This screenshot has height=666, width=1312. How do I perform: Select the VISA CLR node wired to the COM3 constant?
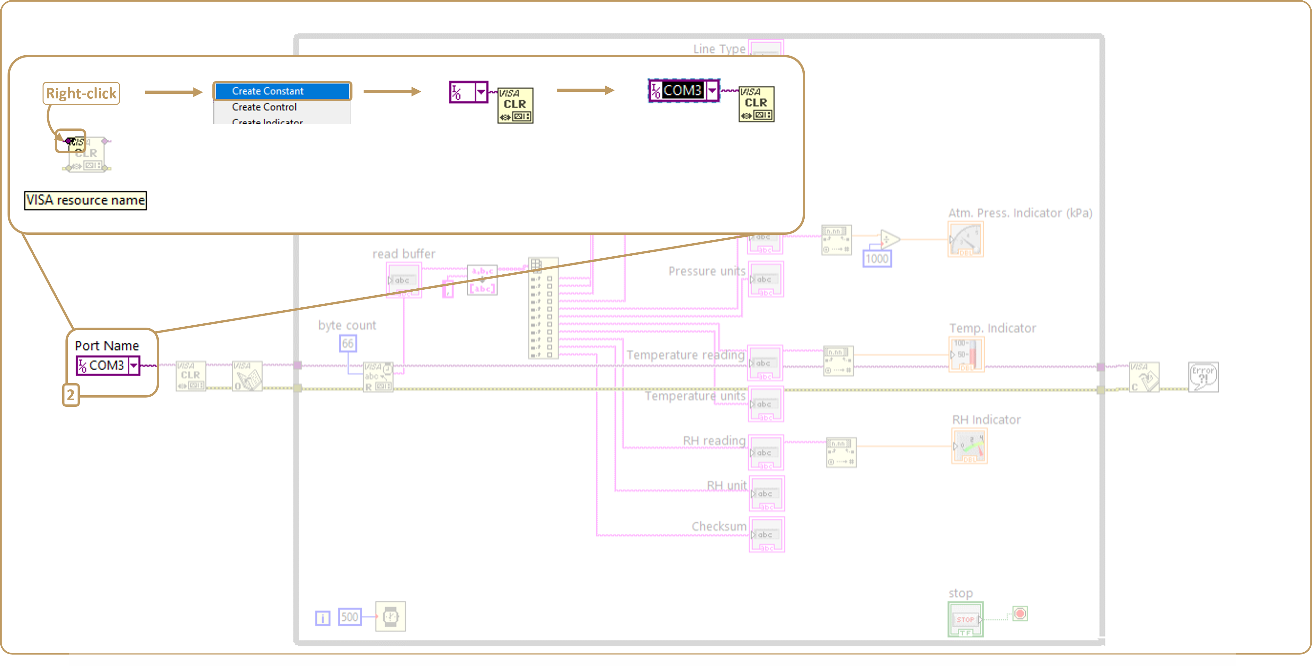756,104
